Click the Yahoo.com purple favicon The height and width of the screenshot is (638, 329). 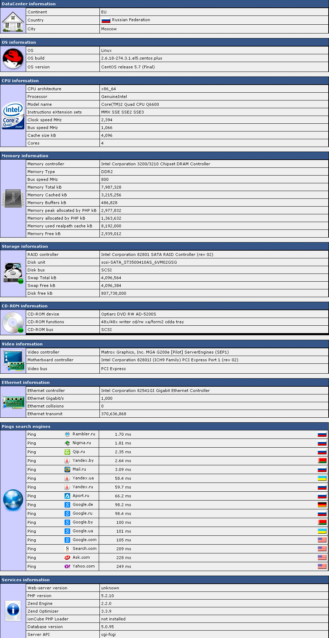click(x=67, y=566)
